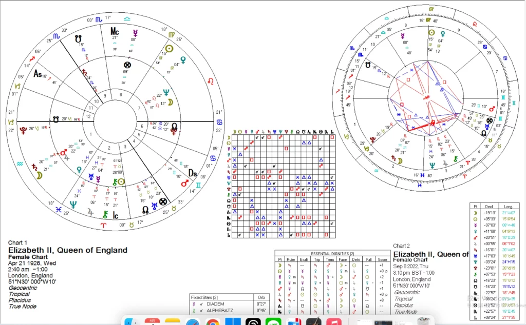Click the As label on Chart 1 wheel

pyautogui.click(x=37, y=74)
